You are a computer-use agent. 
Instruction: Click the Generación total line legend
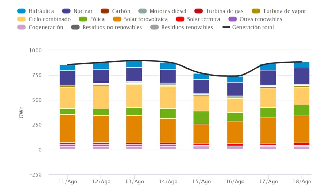248,27
